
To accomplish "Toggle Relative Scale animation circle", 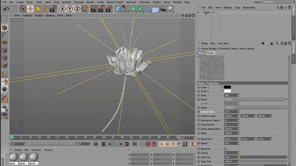I will pos(198,116).
